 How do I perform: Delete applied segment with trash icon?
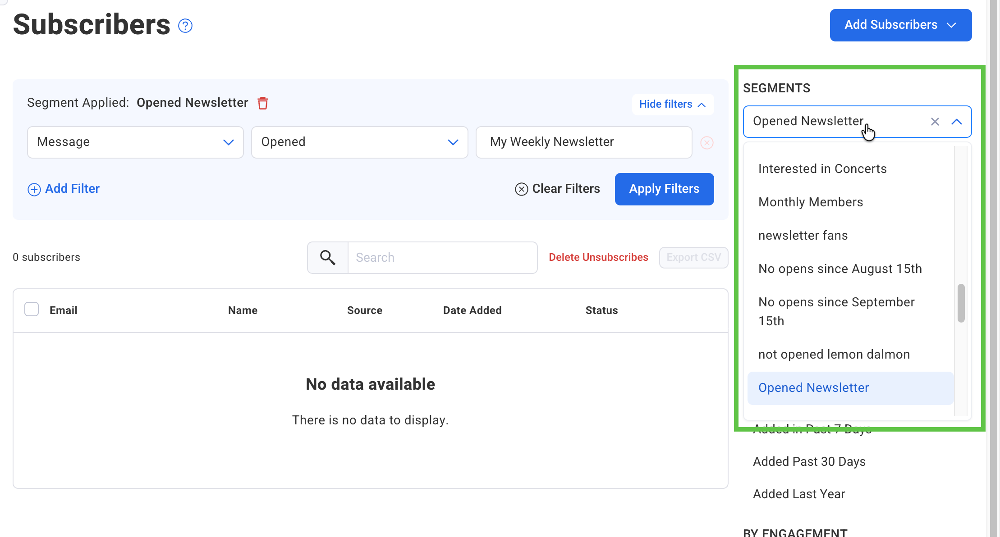(263, 103)
